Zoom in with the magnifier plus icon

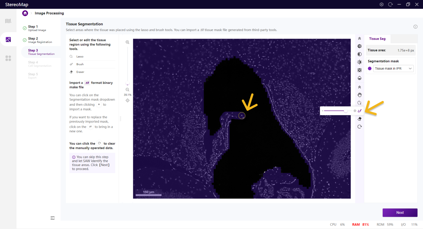tap(128, 42)
